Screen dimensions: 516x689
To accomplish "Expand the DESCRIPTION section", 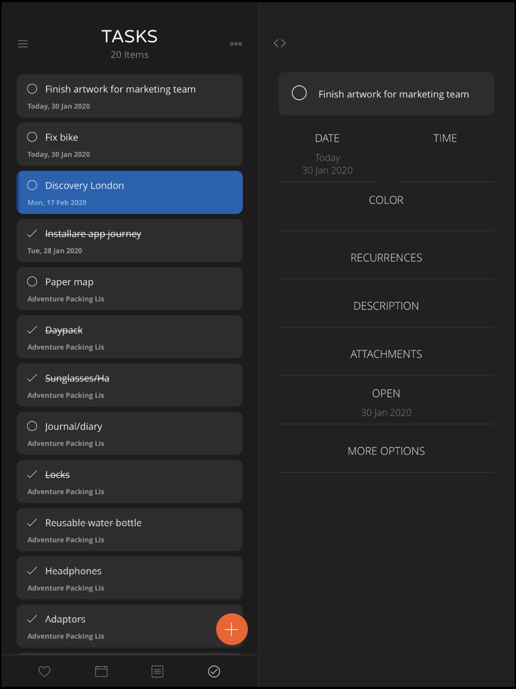I will (x=386, y=306).
